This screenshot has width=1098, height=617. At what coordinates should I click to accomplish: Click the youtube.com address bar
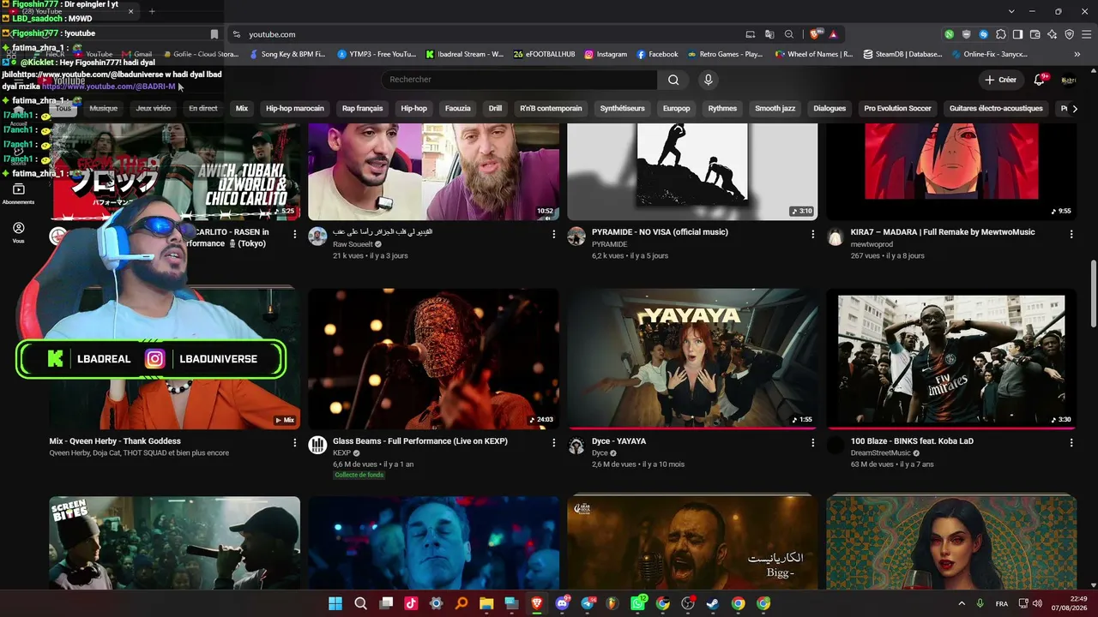(489, 34)
